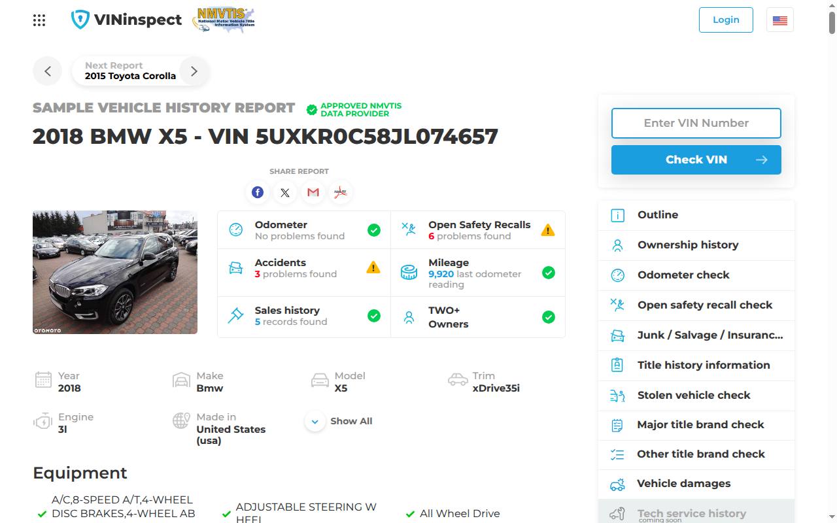Viewport: 837px width, 523px height.
Task: Select Tech service history item
Action: point(696,512)
